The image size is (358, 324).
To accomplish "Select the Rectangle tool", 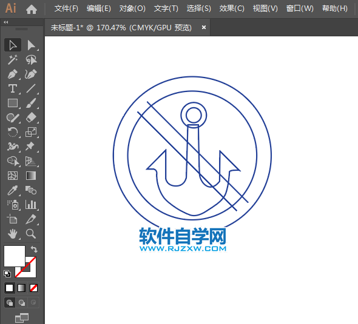I will click(13, 103).
